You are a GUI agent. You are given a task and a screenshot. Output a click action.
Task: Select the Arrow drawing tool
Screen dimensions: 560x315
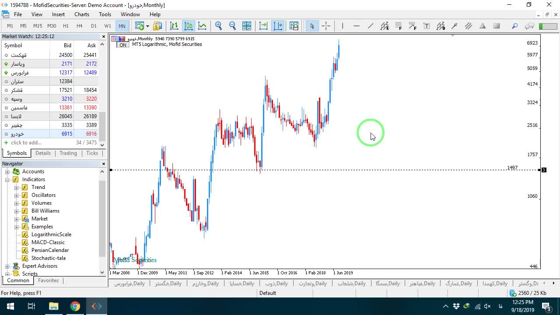(x=455, y=26)
